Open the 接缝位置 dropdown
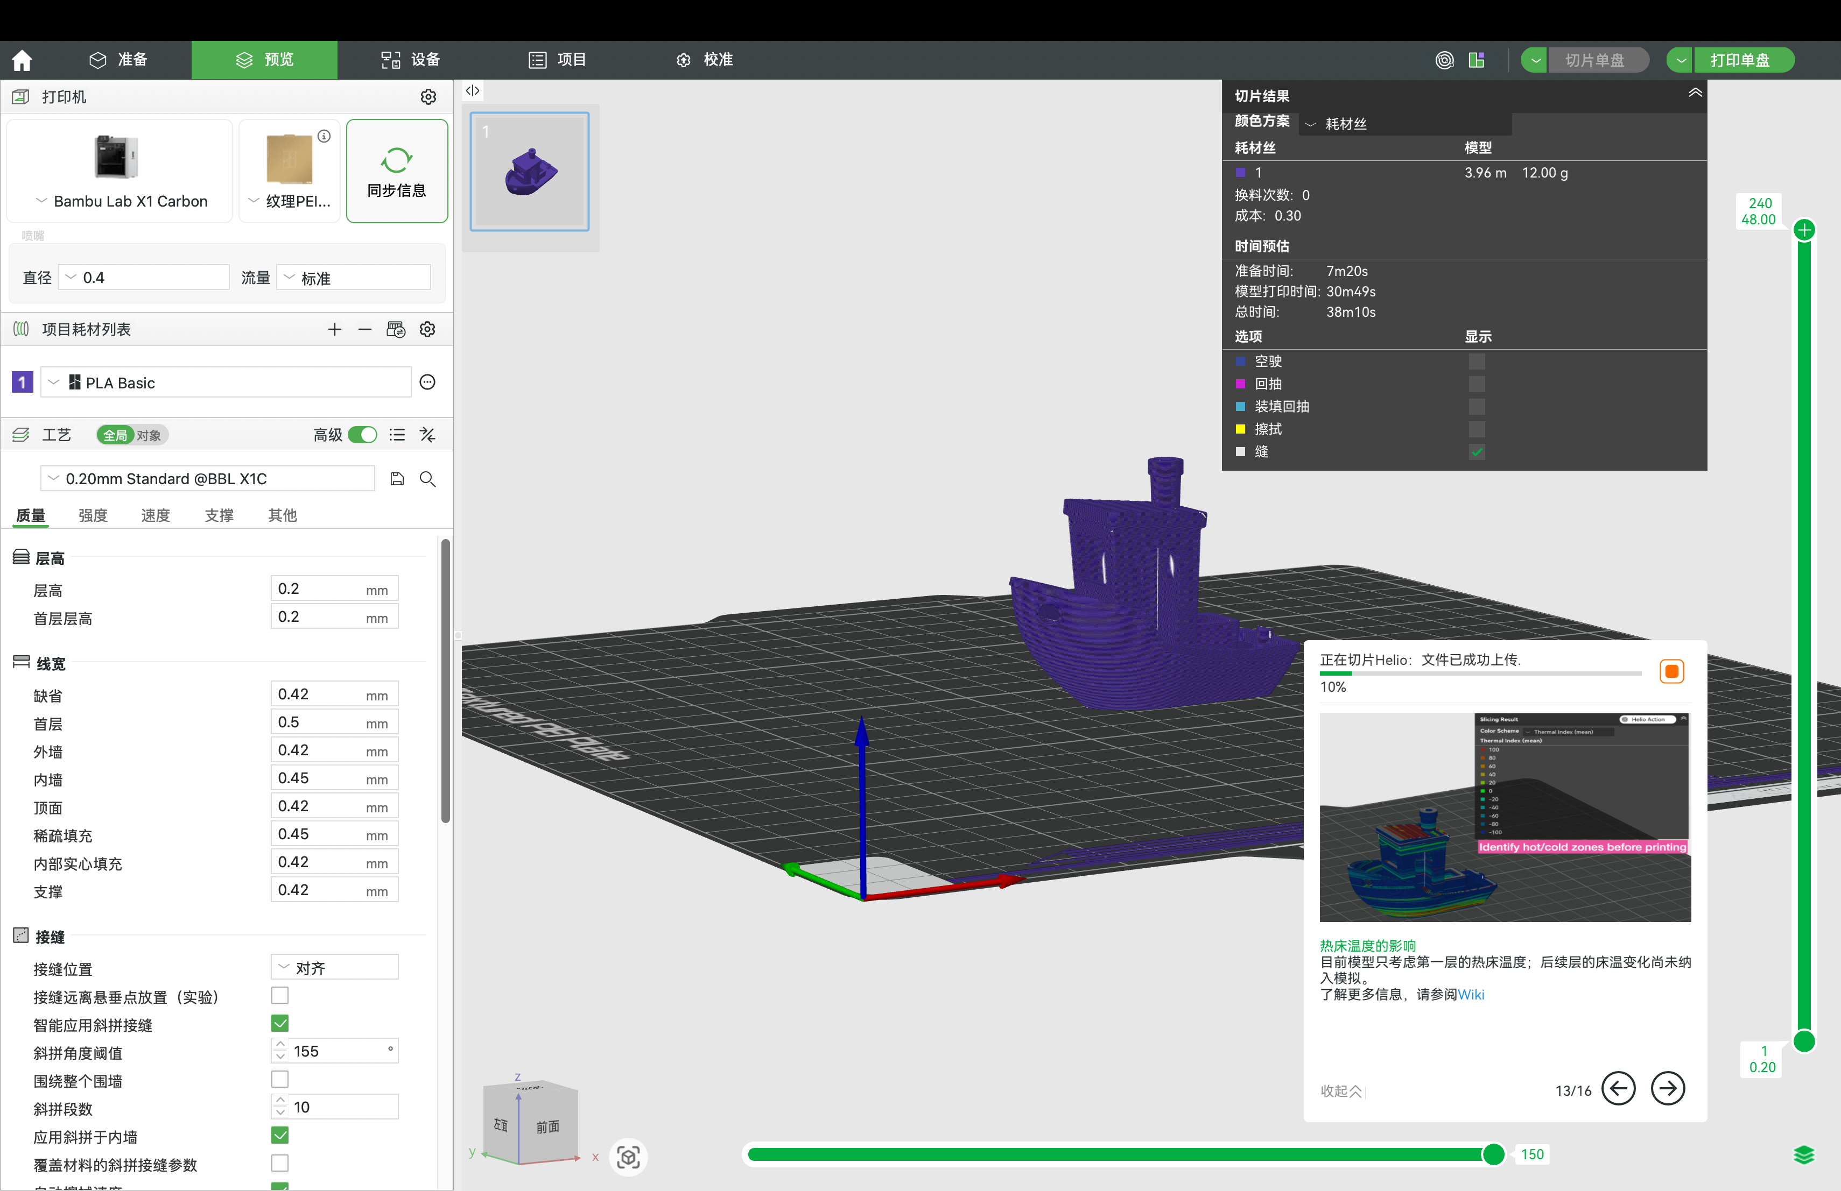 pos(334,968)
